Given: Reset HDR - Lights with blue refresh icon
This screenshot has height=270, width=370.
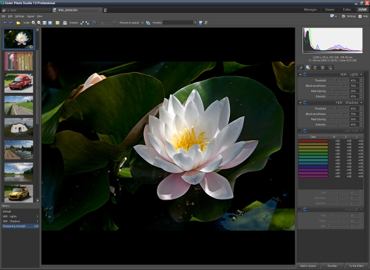Looking at the screenshot, I should [x=305, y=75].
